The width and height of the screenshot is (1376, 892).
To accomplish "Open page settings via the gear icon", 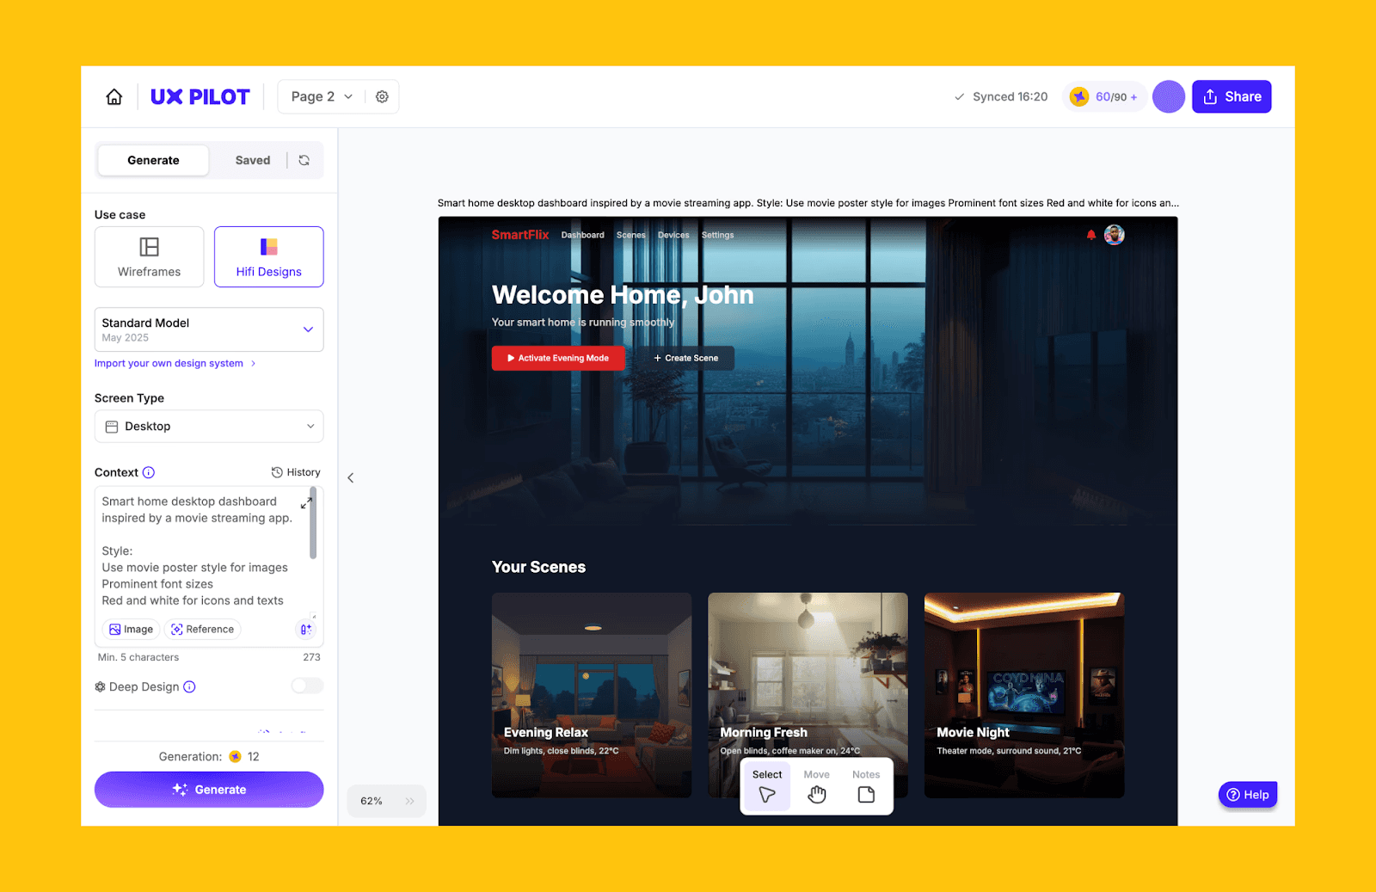I will pyautogui.click(x=382, y=96).
